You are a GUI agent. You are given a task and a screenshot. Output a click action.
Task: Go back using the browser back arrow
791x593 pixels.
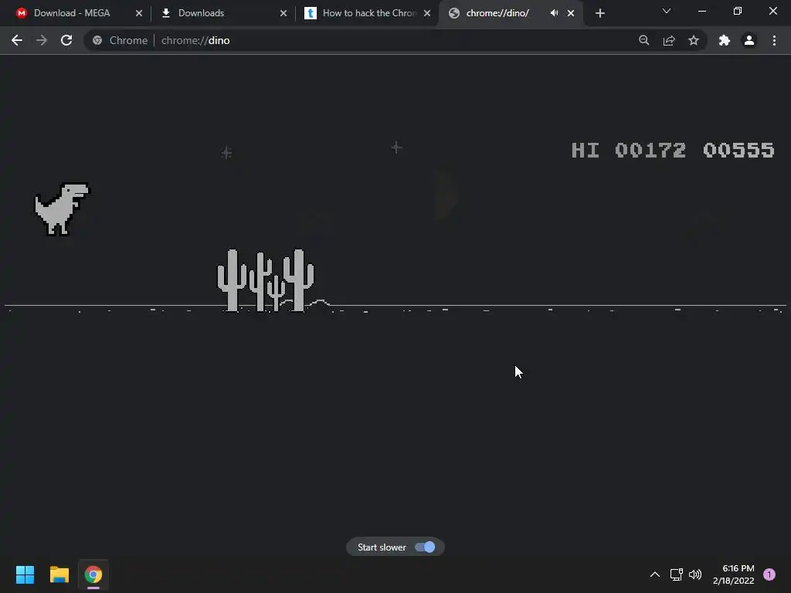(17, 40)
